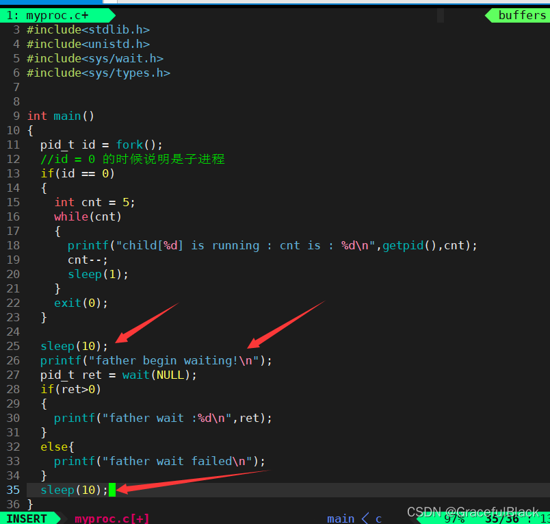The height and width of the screenshot is (524, 550).
Task: Click the #include<sys/types.h> line
Action: (99, 73)
